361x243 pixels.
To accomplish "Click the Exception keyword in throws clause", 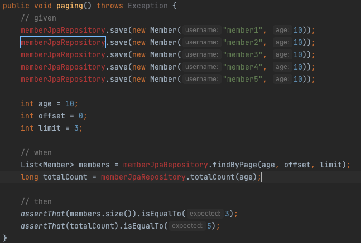I will (147, 6).
